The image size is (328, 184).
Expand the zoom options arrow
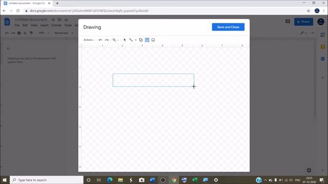(x=118, y=40)
